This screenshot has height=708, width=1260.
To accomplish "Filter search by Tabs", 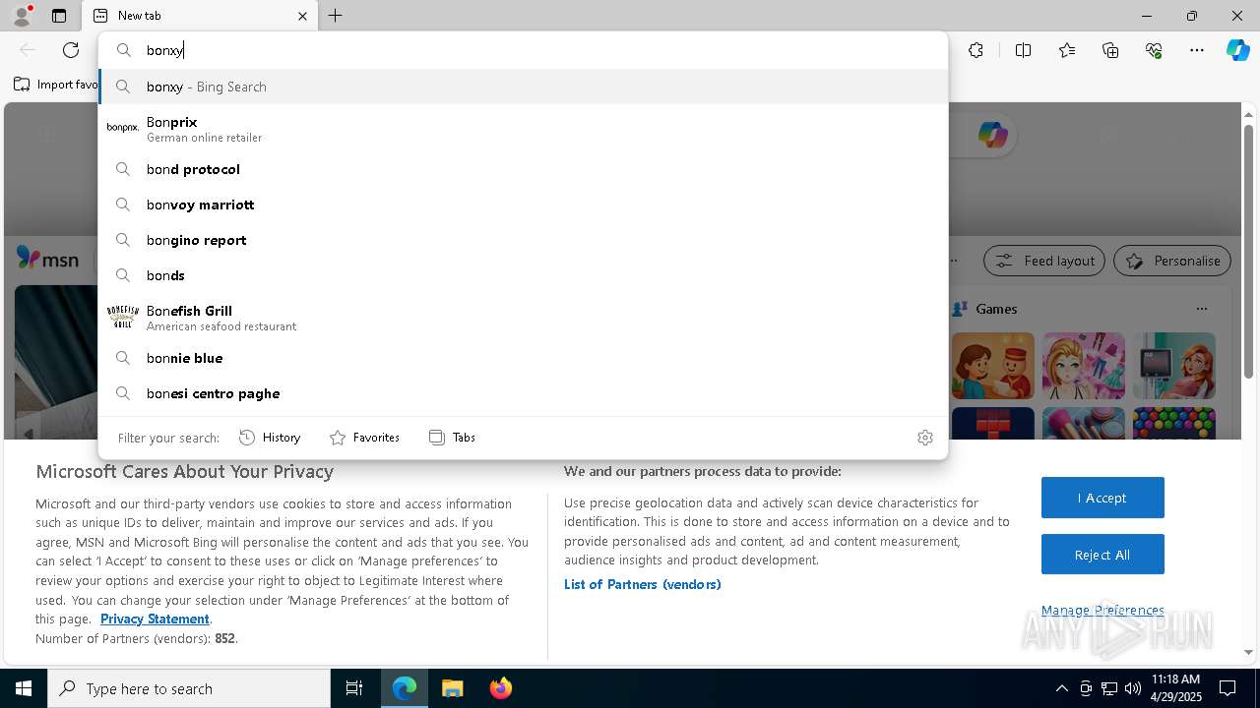I will [x=452, y=438].
